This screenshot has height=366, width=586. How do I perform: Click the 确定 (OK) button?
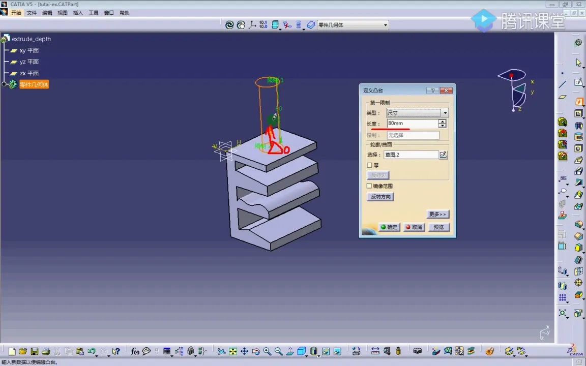click(389, 227)
